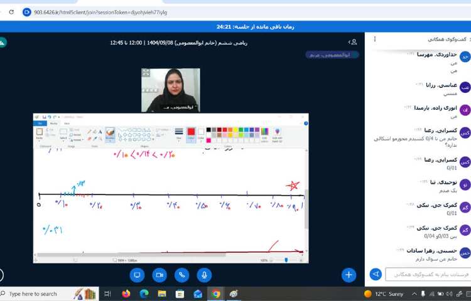
Task: Open Microsoft Edge from the taskbar
Action: [x=144, y=294]
